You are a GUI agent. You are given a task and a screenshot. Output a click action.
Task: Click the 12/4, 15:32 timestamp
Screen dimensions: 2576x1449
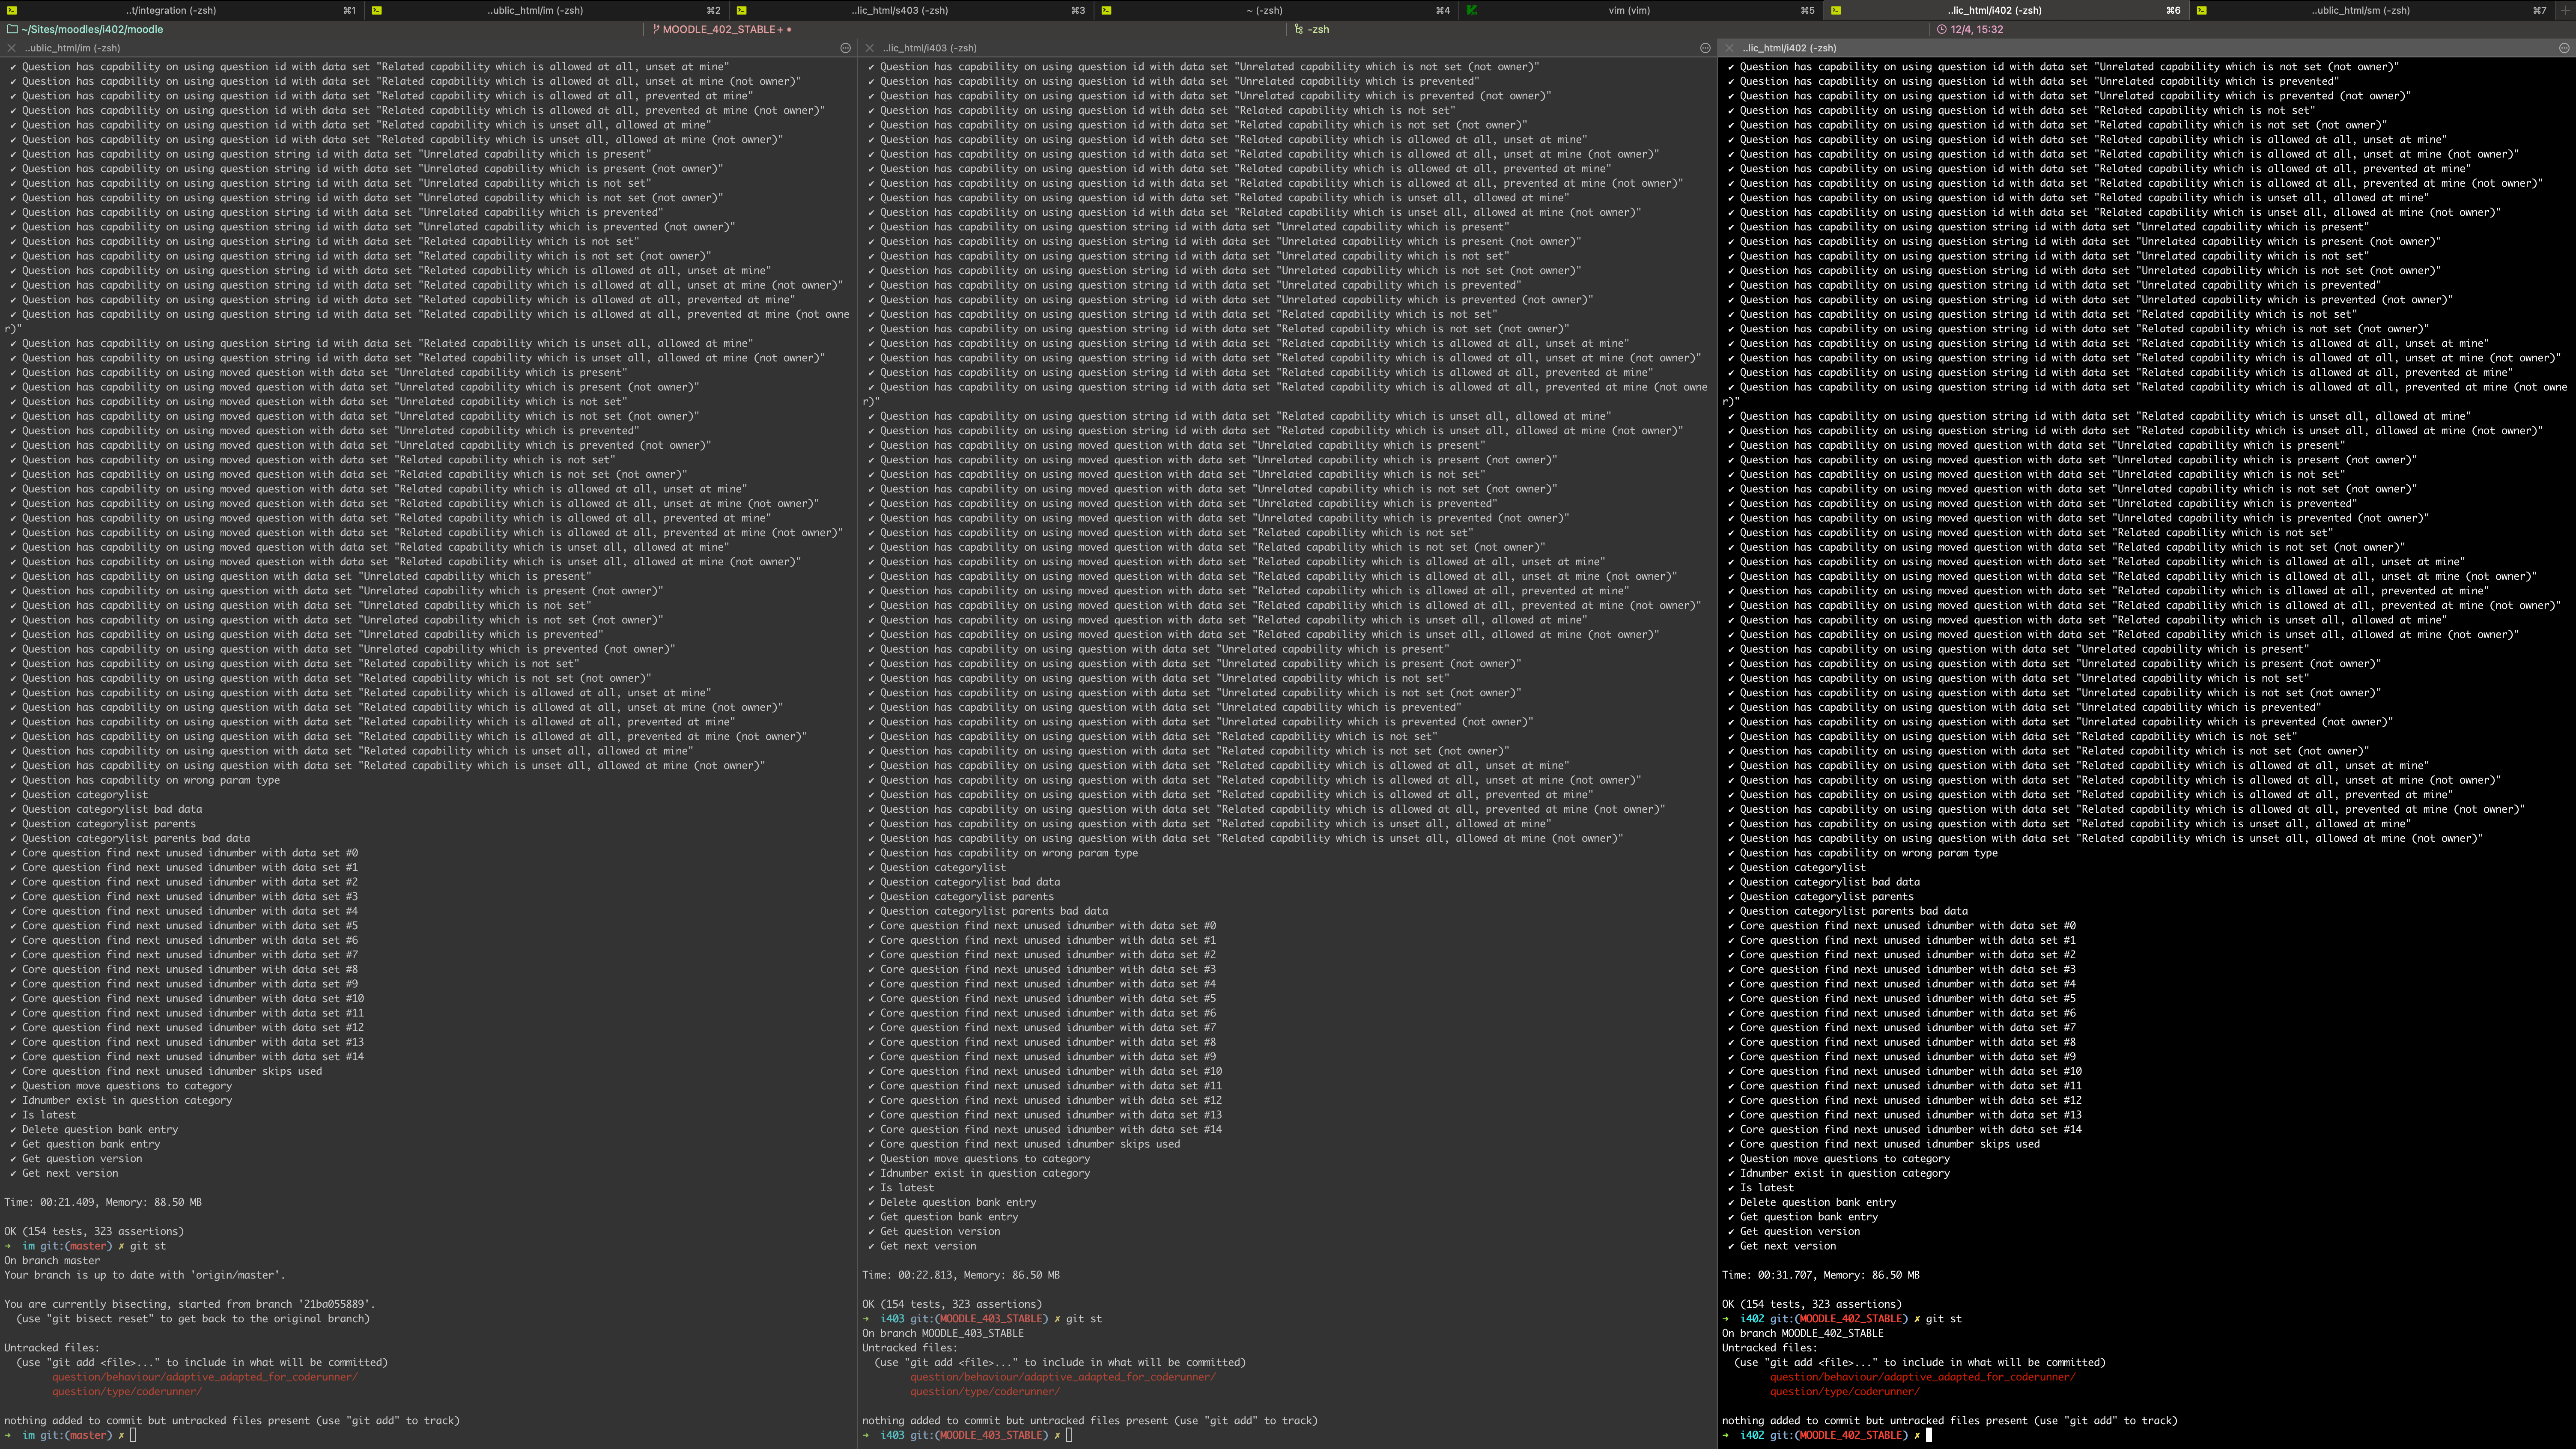pyautogui.click(x=1977, y=29)
